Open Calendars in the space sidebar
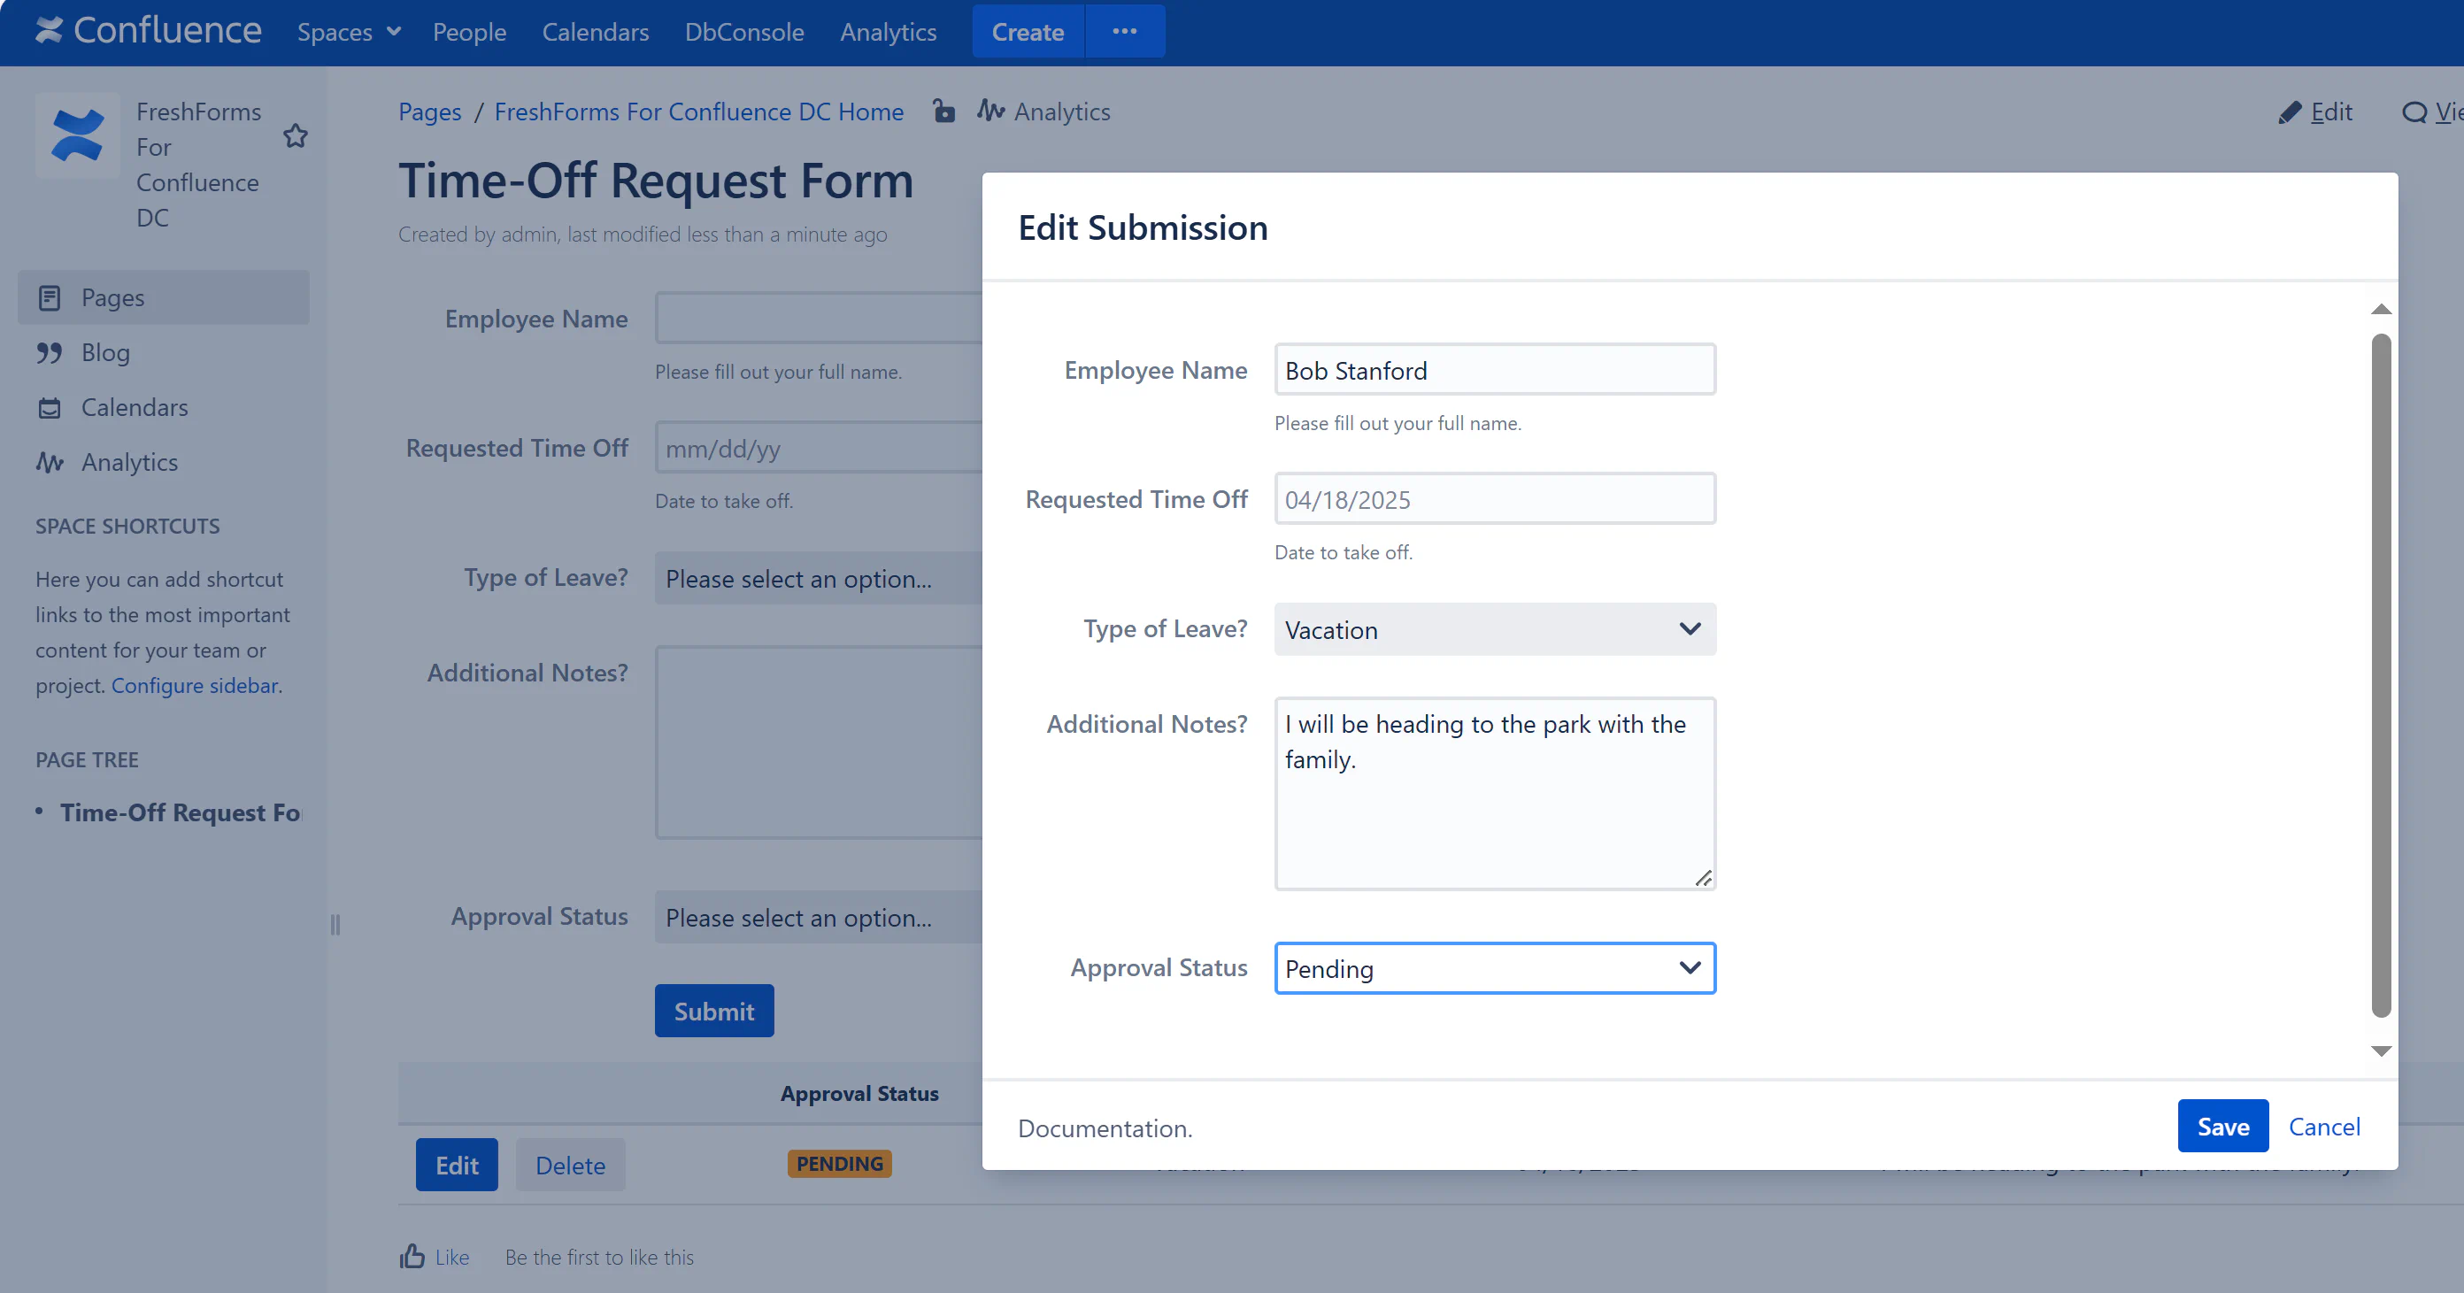The height and width of the screenshot is (1293, 2464). point(134,407)
